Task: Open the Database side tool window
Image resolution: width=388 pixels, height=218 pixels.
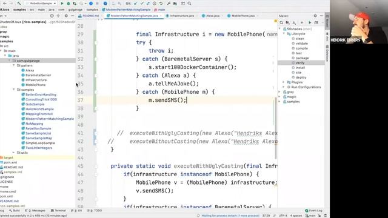Action: click(x=327, y=53)
